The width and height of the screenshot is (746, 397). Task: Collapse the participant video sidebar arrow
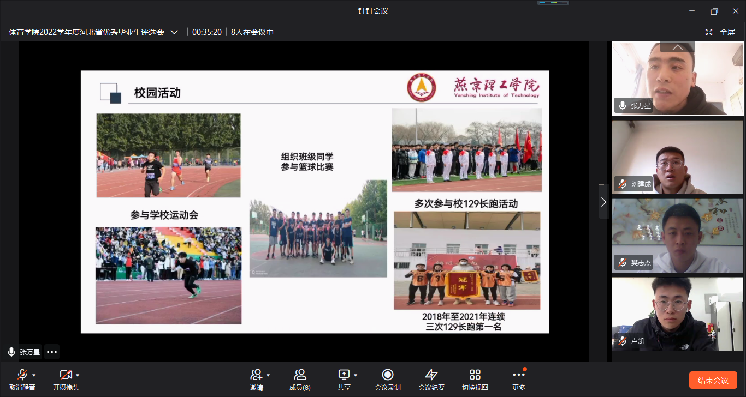pos(603,202)
